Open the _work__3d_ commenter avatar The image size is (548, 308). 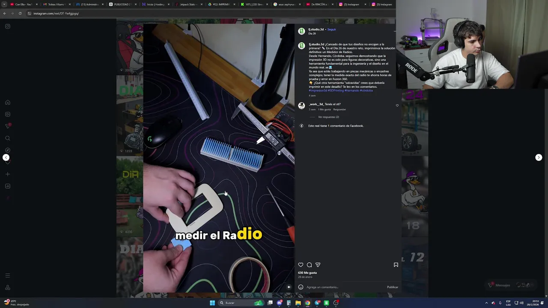pos(301,106)
